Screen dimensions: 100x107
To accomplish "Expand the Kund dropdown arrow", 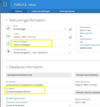I will point(65,29).
